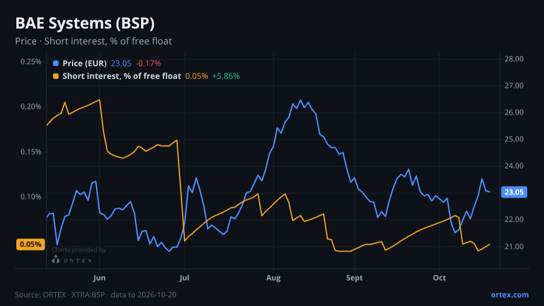Open the ortex.com link
This screenshot has width=544, height=306.
coord(510,295)
